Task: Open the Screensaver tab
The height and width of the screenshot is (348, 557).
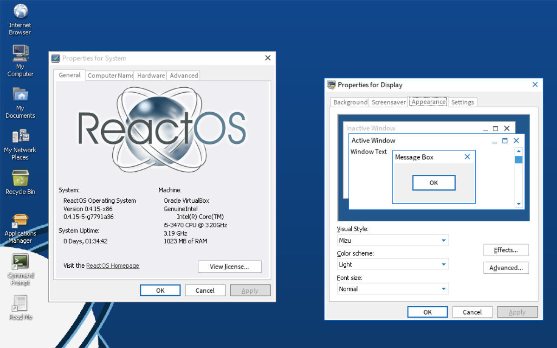Action: 389,102
